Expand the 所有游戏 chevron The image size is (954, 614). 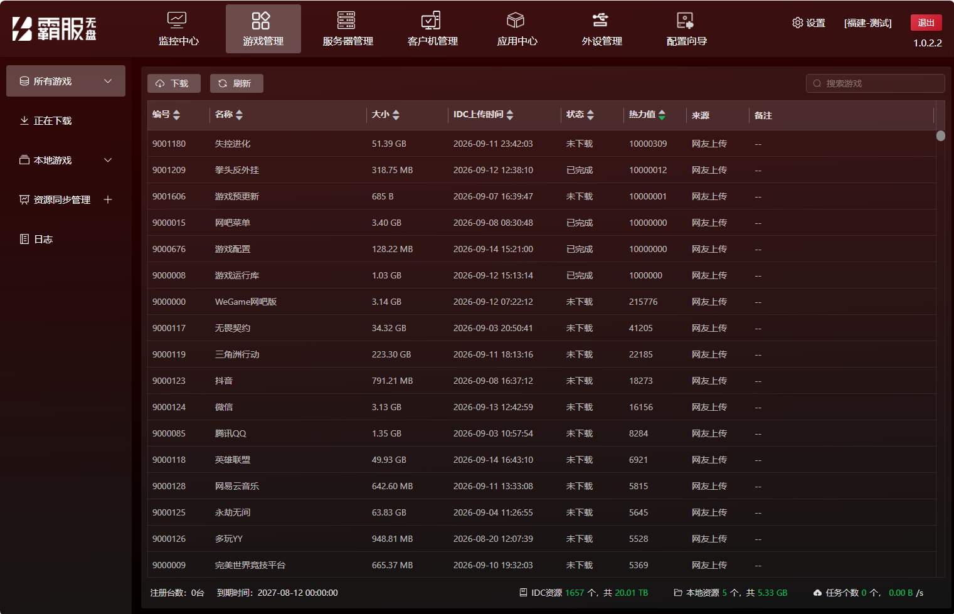tap(108, 81)
